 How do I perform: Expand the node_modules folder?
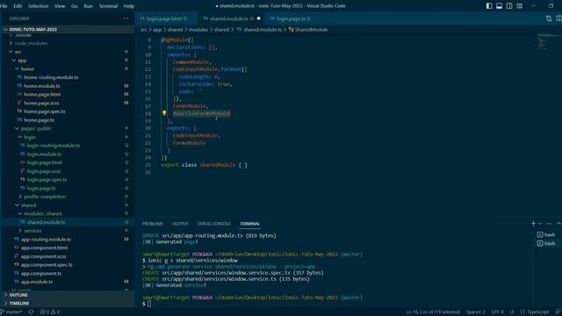[68, 43]
